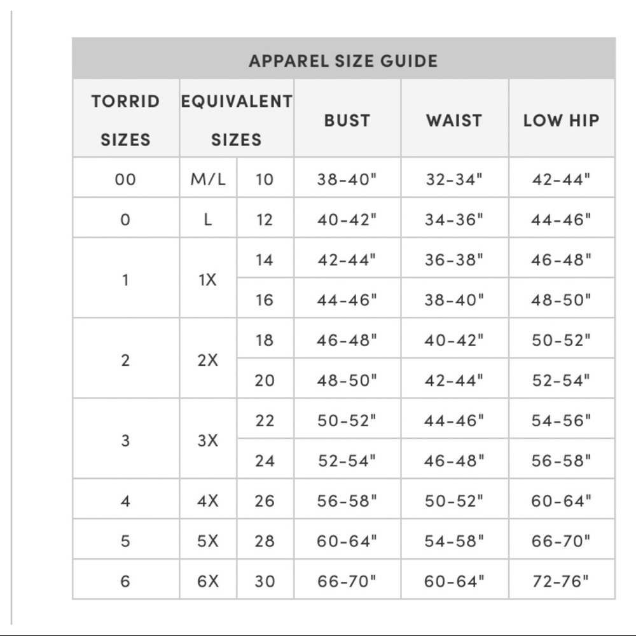Select the Waist column header
Image resolution: width=636 pixels, height=636 pixels.
[454, 120]
